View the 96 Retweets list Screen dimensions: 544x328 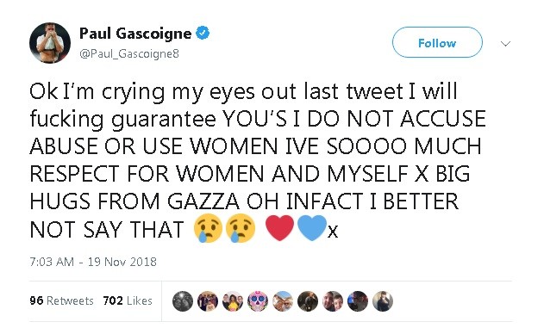pyautogui.click(x=62, y=300)
